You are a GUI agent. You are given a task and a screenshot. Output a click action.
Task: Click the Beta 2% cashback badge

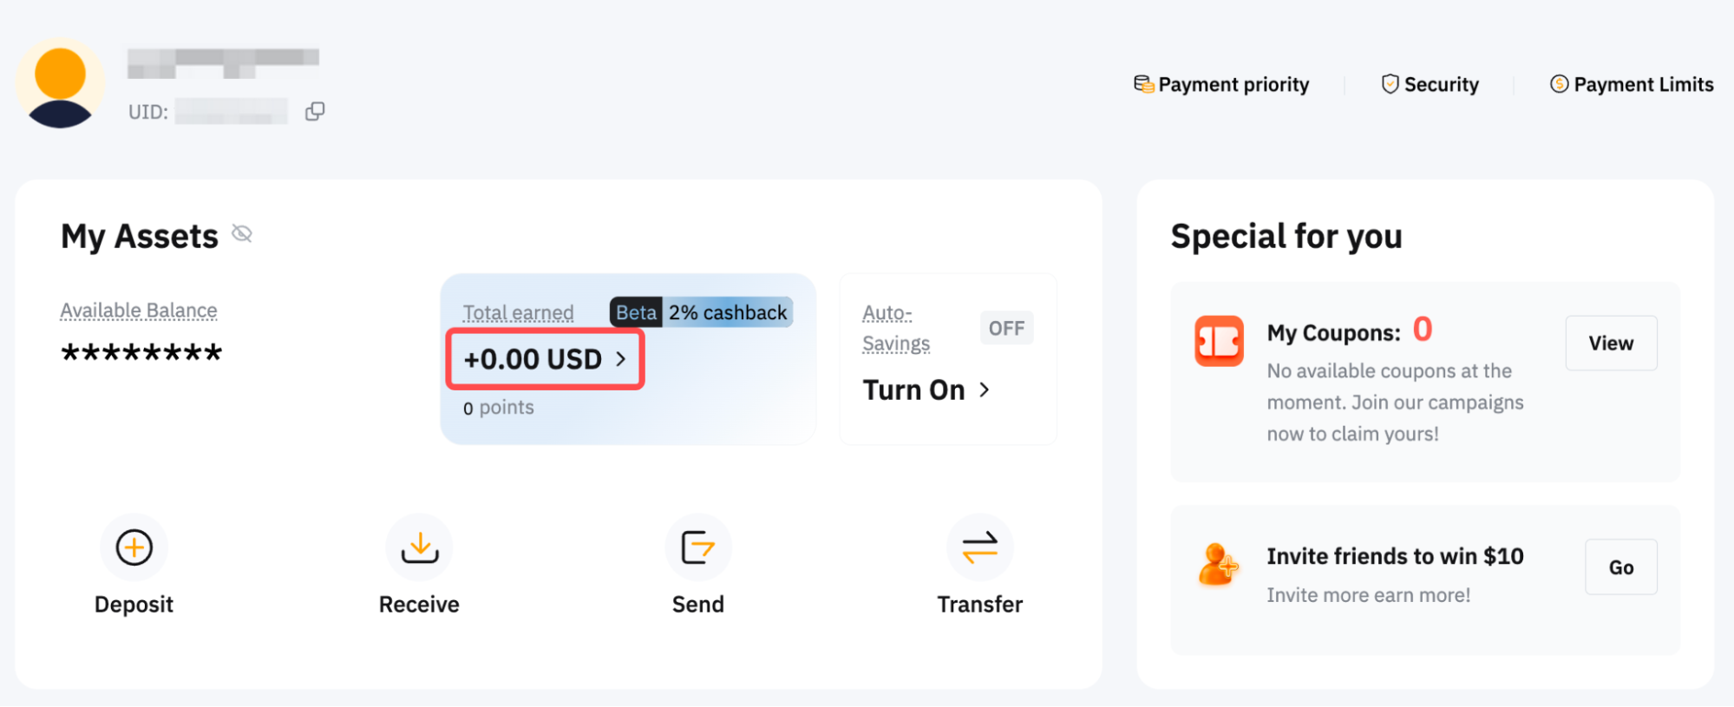701,312
